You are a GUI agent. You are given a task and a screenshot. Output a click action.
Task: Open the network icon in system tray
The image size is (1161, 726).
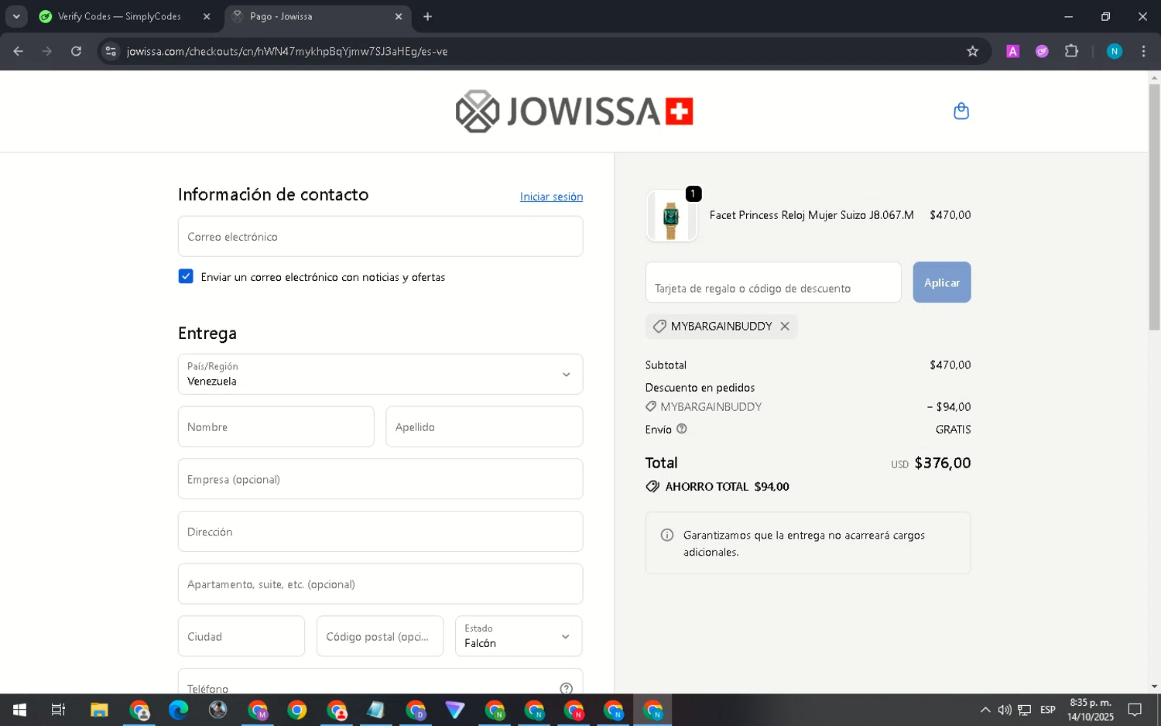coord(1024,710)
